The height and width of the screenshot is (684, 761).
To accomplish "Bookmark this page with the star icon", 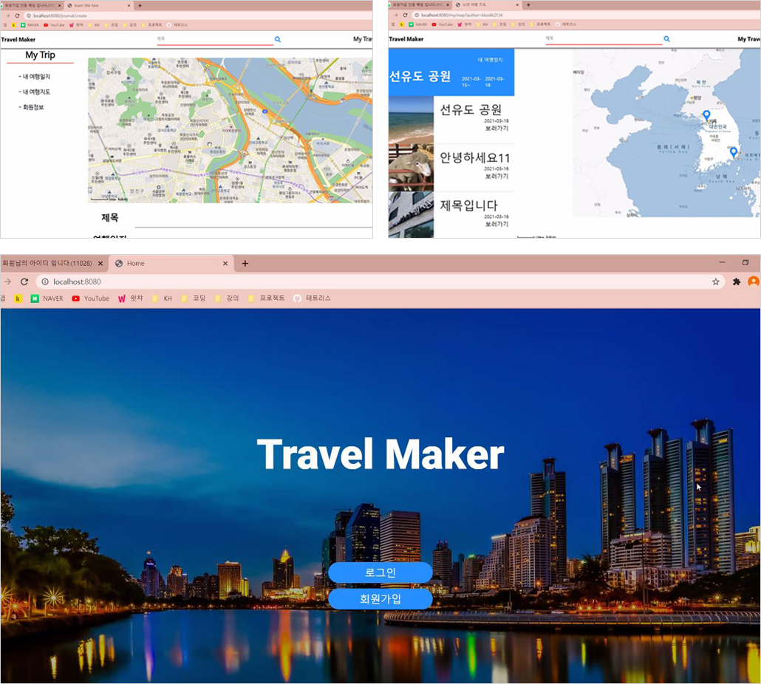I will click(715, 282).
